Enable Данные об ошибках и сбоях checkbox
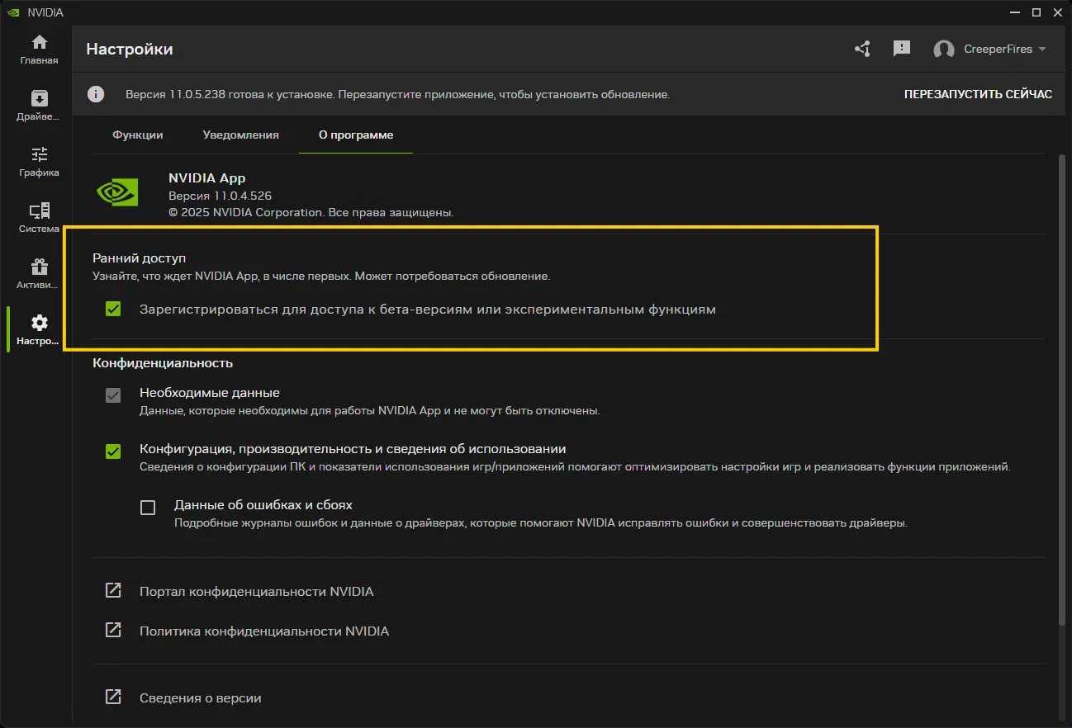The height and width of the screenshot is (728, 1072). pos(148,508)
